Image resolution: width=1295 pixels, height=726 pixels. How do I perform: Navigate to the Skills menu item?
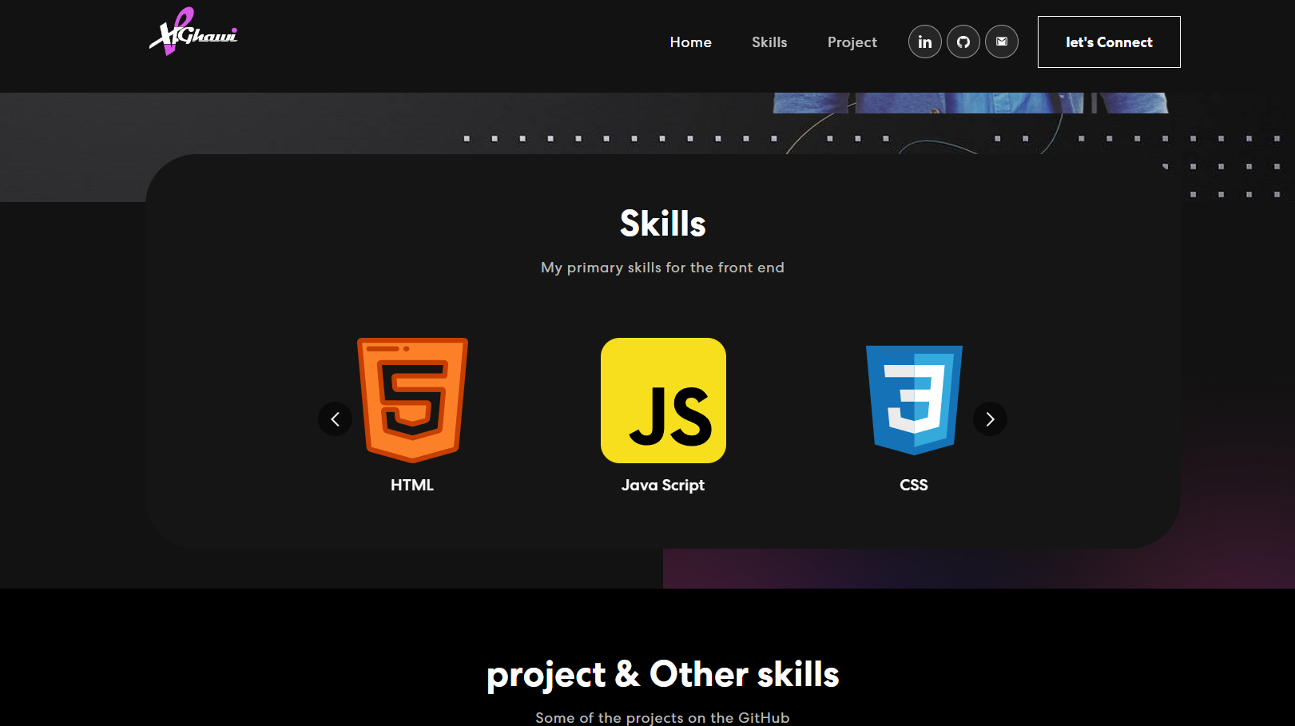pos(769,42)
